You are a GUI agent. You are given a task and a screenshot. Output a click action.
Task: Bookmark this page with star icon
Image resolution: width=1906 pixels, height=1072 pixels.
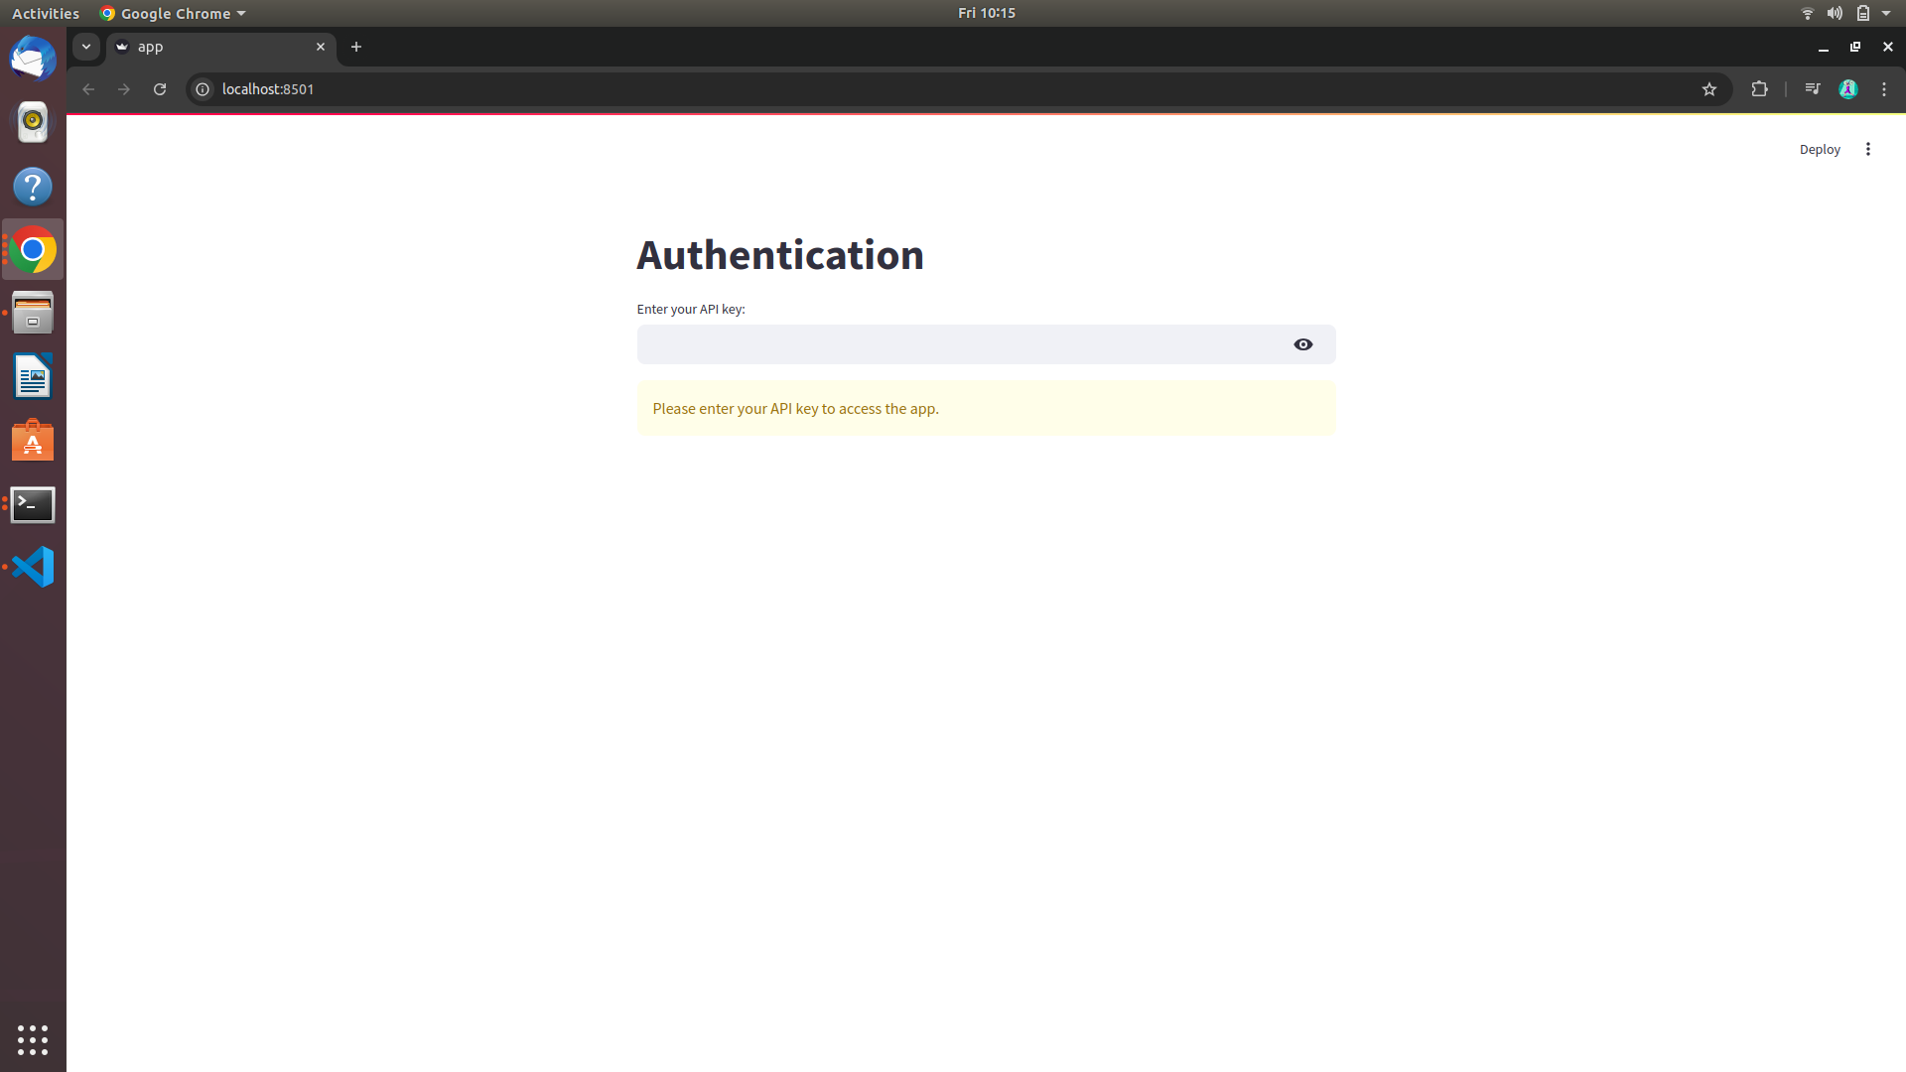click(1708, 89)
